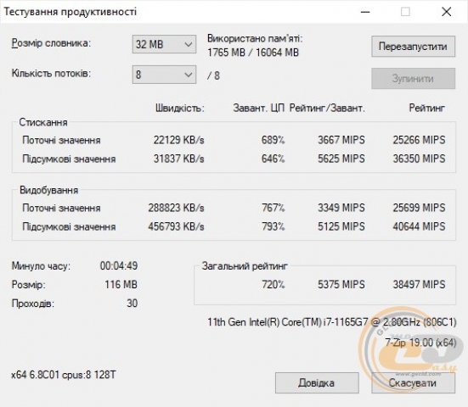This screenshot has width=468, height=407.
Task: Click the Кількість потоків label
Action: click(x=51, y=73)
